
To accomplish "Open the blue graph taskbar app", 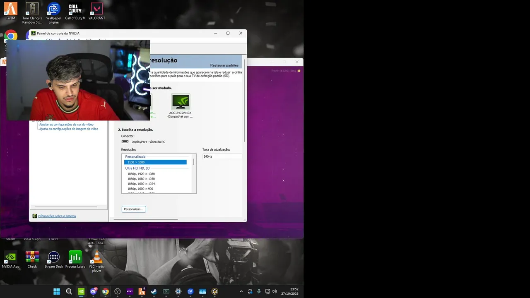I will [x=202, y=291].
